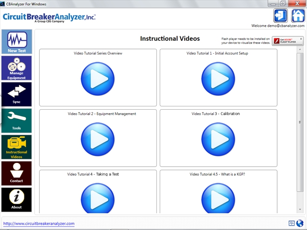
Task: Go to Home via house icon
Action: 298,16
